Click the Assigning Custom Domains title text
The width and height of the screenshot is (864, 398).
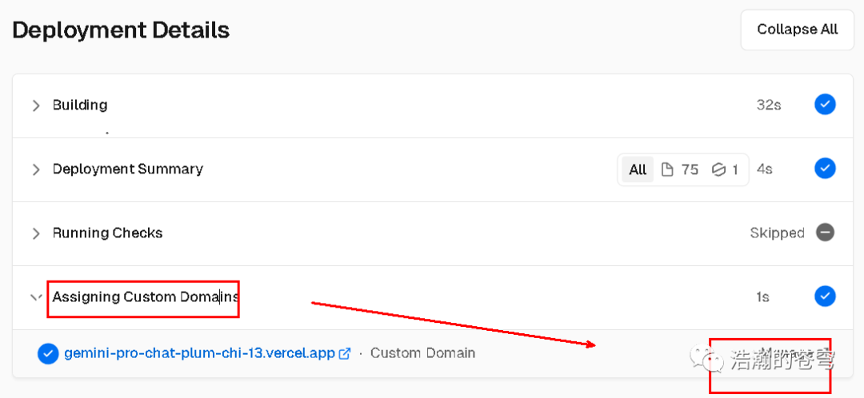click(145, 297)
